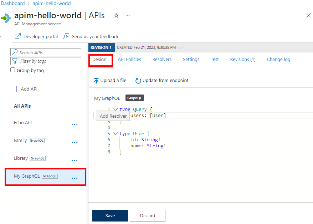313x224 pixels.
Task: Open the Change log tab
Action: pyautogui.click(x=278, y=60)
